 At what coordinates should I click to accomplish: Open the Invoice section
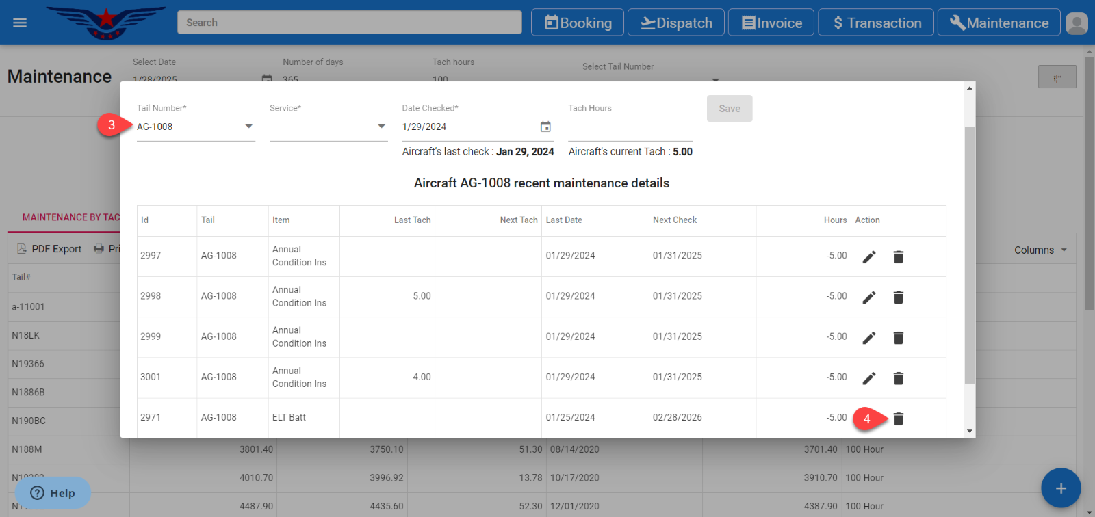pos(771,23)
